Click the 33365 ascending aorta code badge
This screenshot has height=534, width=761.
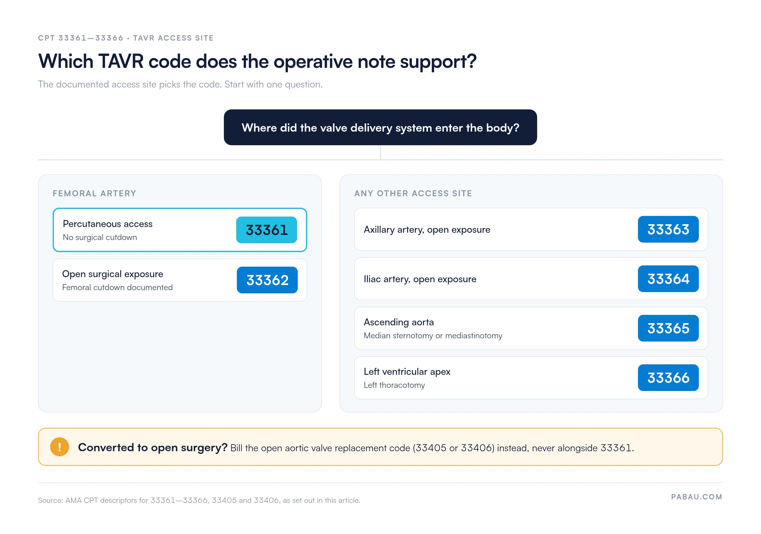[668, 328]
